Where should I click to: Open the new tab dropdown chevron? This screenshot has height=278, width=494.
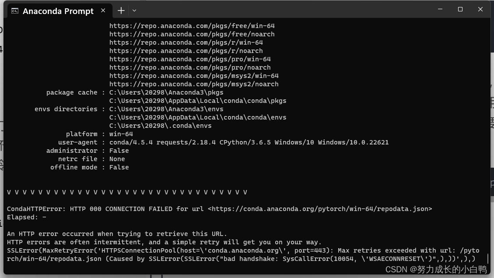pos(133,11)
